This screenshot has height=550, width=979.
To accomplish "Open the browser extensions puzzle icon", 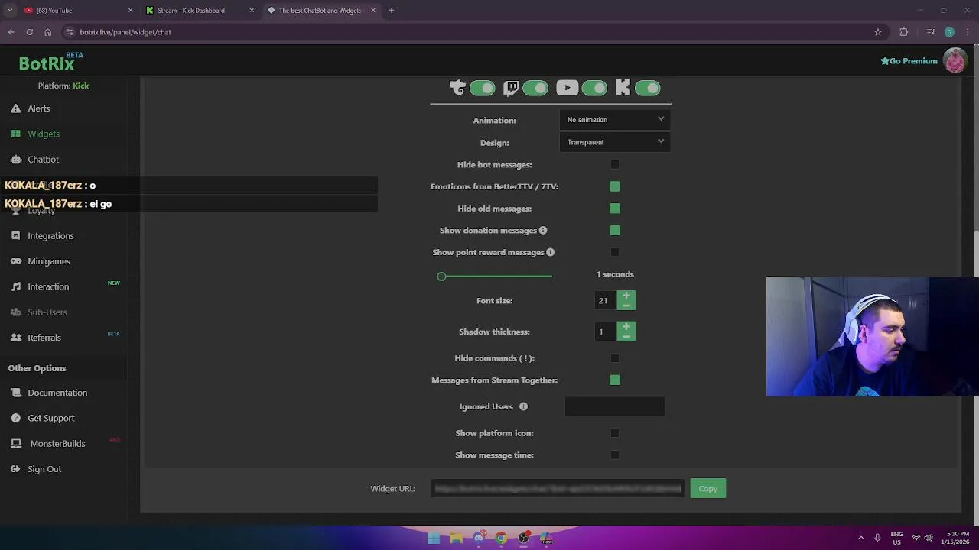I will tap(904, 32).
